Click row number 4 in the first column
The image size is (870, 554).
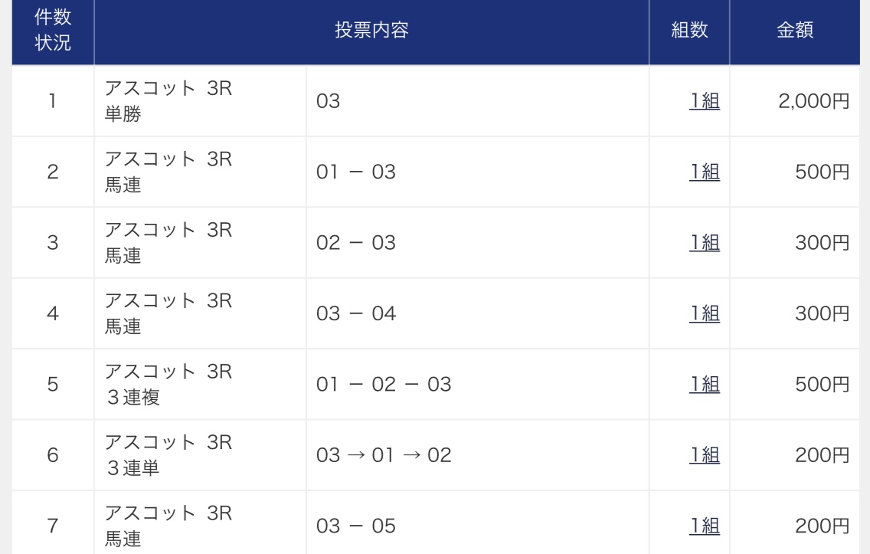[53, 313]
